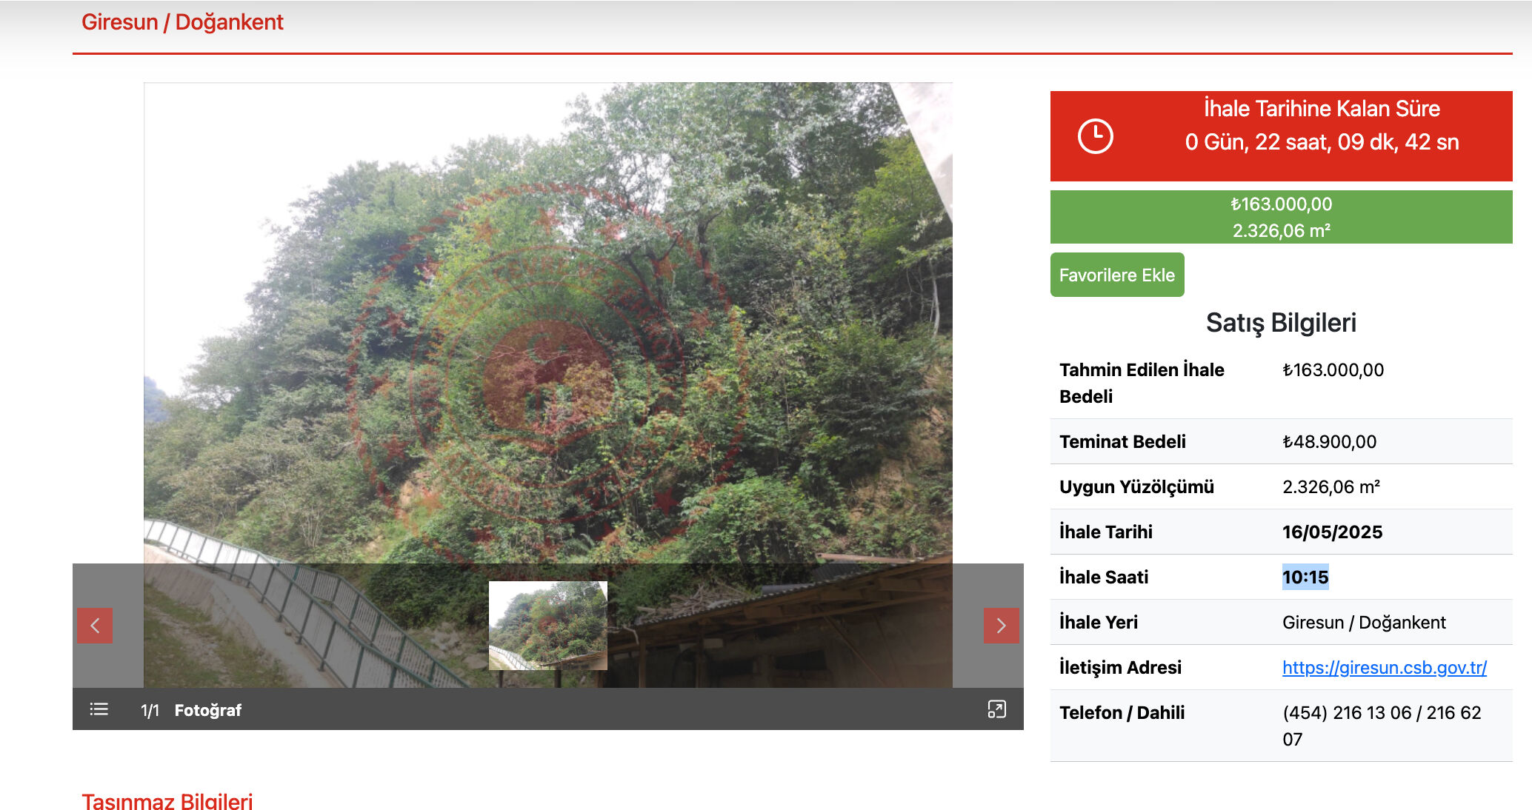
Task: Add listing to favorites with Favorilere Ekle
Action: 1116,275
